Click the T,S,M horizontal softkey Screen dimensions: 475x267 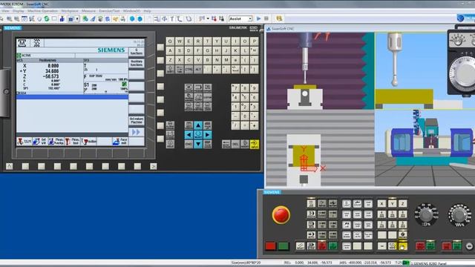(x=24, y=142)
